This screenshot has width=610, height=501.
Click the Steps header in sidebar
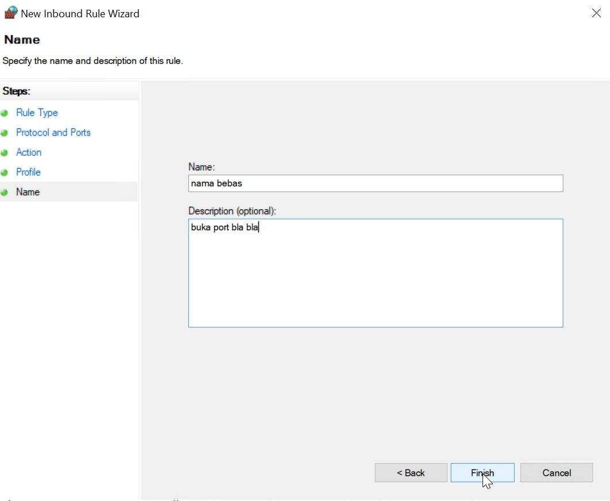pos(16,91)
